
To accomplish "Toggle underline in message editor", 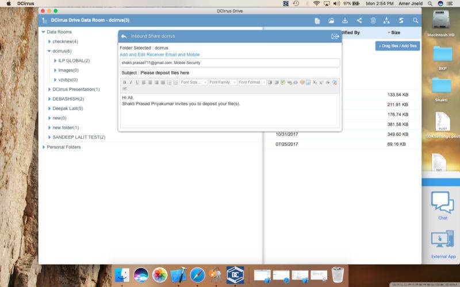I will (x=137, y=82).
